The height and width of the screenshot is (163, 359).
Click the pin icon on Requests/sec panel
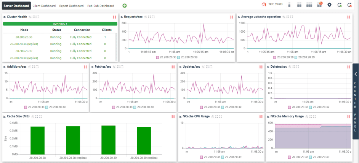click(x=145, y=17)
